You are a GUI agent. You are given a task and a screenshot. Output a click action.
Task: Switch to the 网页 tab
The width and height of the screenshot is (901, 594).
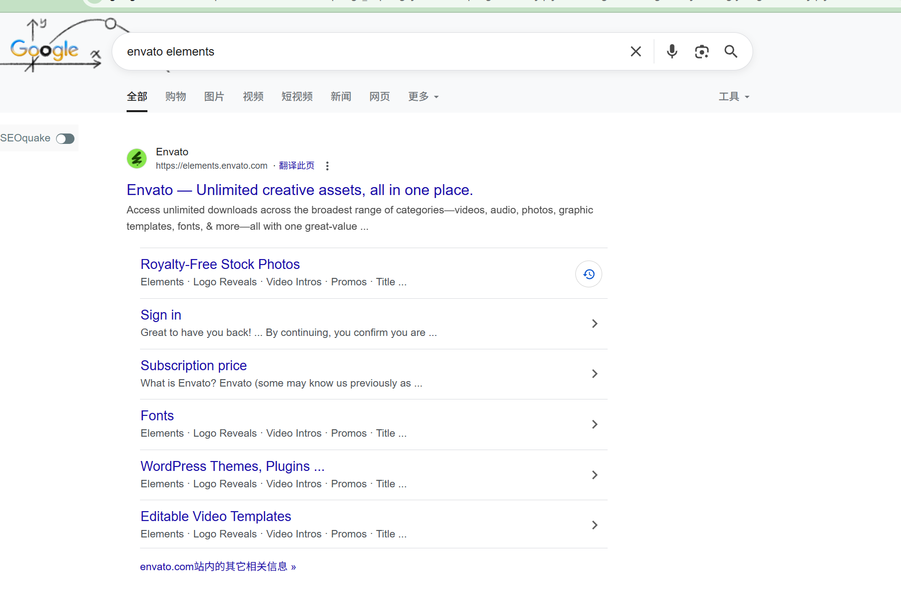point(380,97)
